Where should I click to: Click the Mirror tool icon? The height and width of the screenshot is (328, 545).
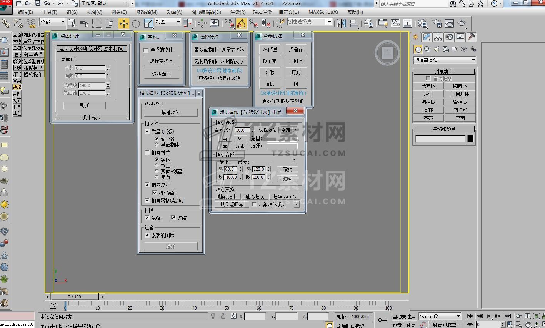click(x=341, y=23)
